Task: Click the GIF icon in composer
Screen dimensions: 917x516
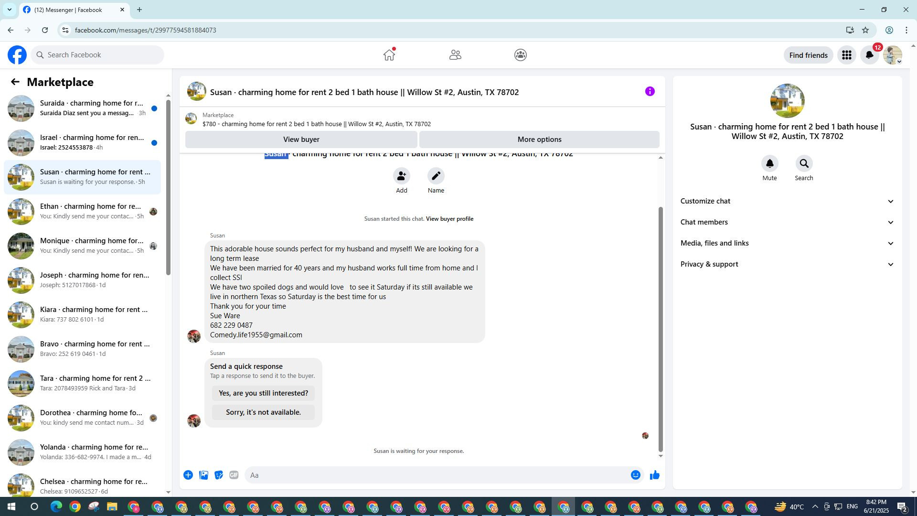Action: (x=234, y=475)
